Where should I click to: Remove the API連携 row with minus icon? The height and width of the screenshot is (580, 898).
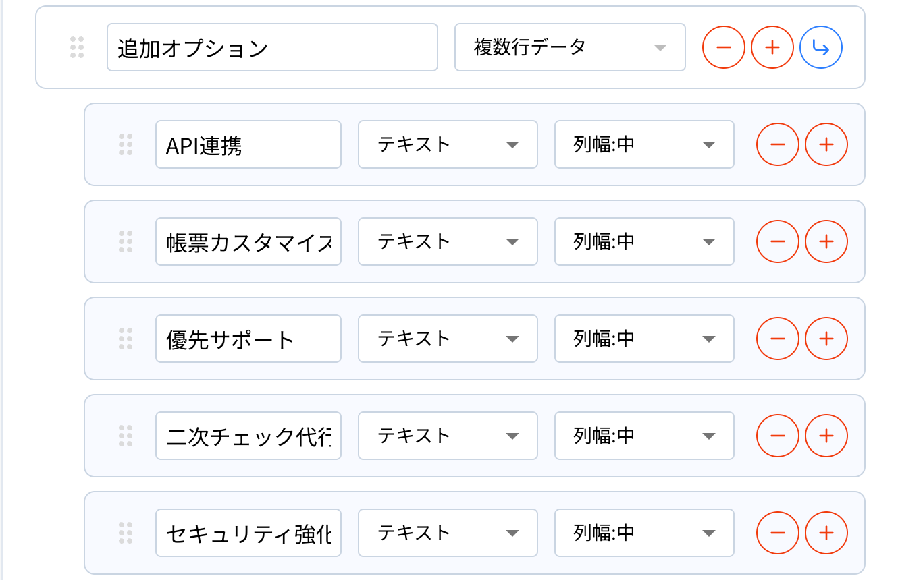(x=777, y=144)
